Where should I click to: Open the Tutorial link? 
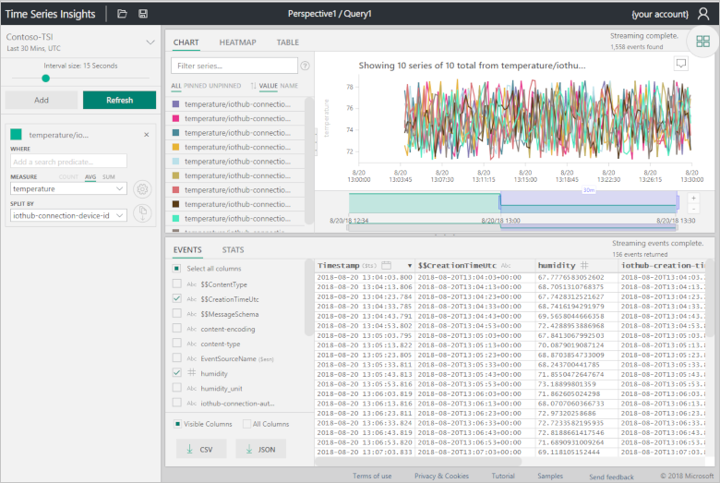(503, 477)
